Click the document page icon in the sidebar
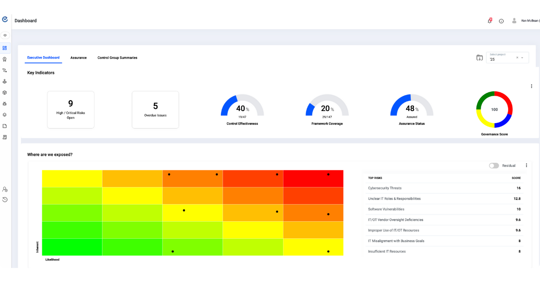The image size is (540, 282). pyautogui.click(x=5, y=126)
